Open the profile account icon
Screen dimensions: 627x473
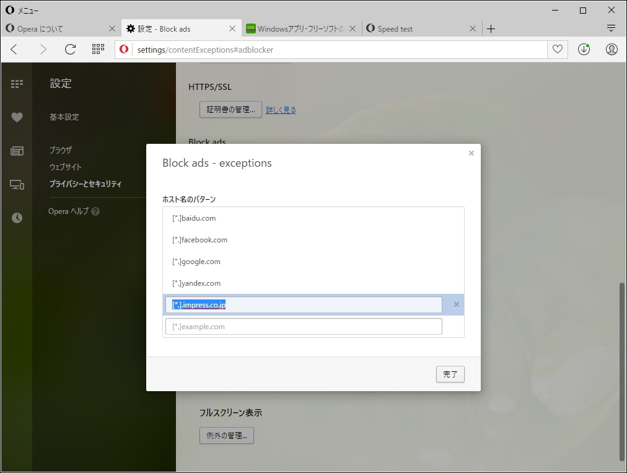[x=611, y=49]
